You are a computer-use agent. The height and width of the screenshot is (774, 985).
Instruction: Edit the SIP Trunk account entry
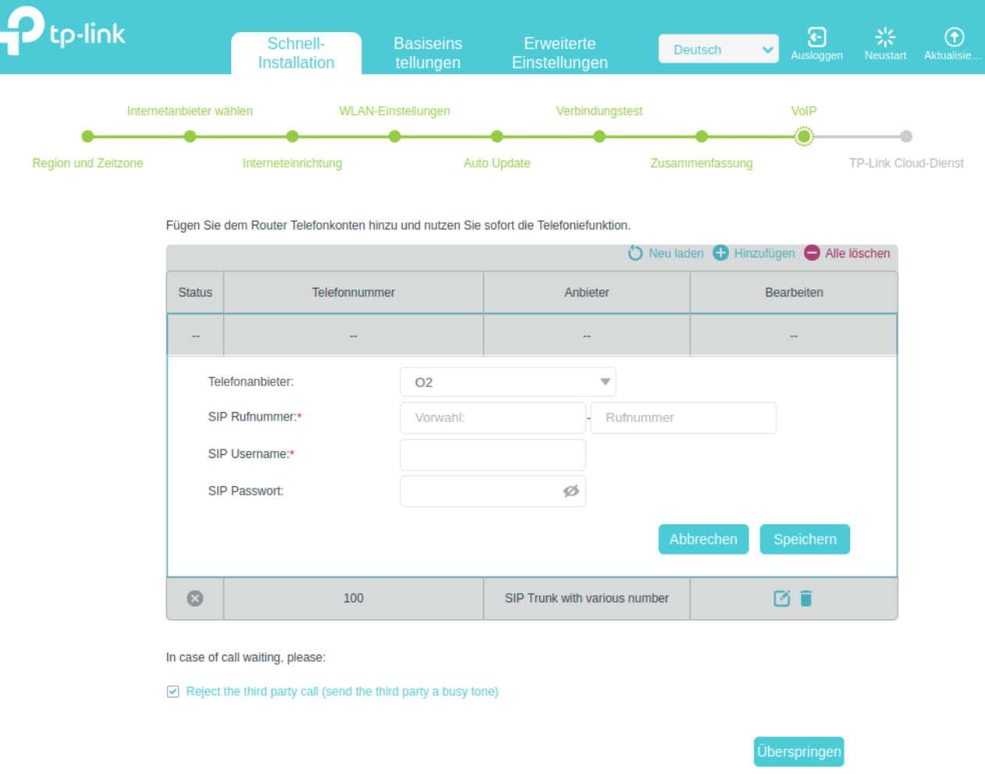click(x=781, y=598)
